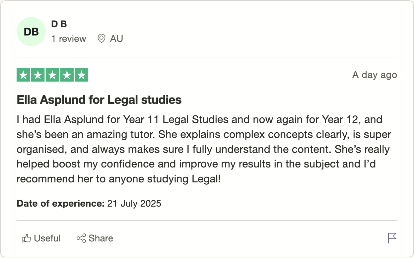Click the thumbs-up icon
This screenshot has width=414, height=258.
point(27,238)
